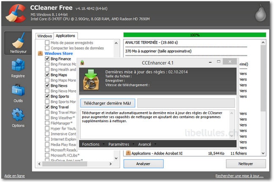Image resolution: width=274 pixels, height=182 pixels.
Task: Open the Fonctions dropdown menu
Action: [x=93, y=144]
